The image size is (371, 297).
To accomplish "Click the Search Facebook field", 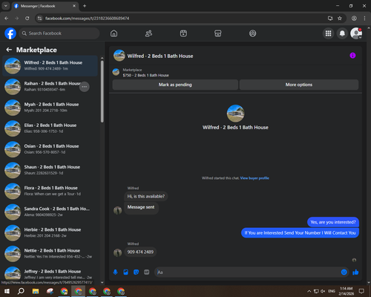I will [59, 33].
